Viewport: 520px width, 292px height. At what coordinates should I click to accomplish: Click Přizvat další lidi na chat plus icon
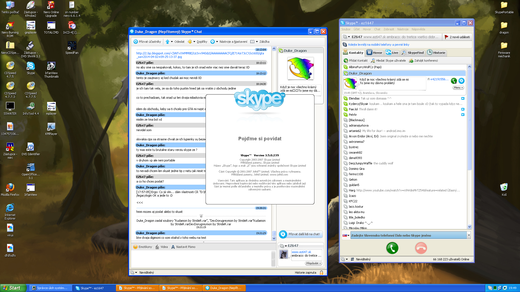click(x=283, y=234)
